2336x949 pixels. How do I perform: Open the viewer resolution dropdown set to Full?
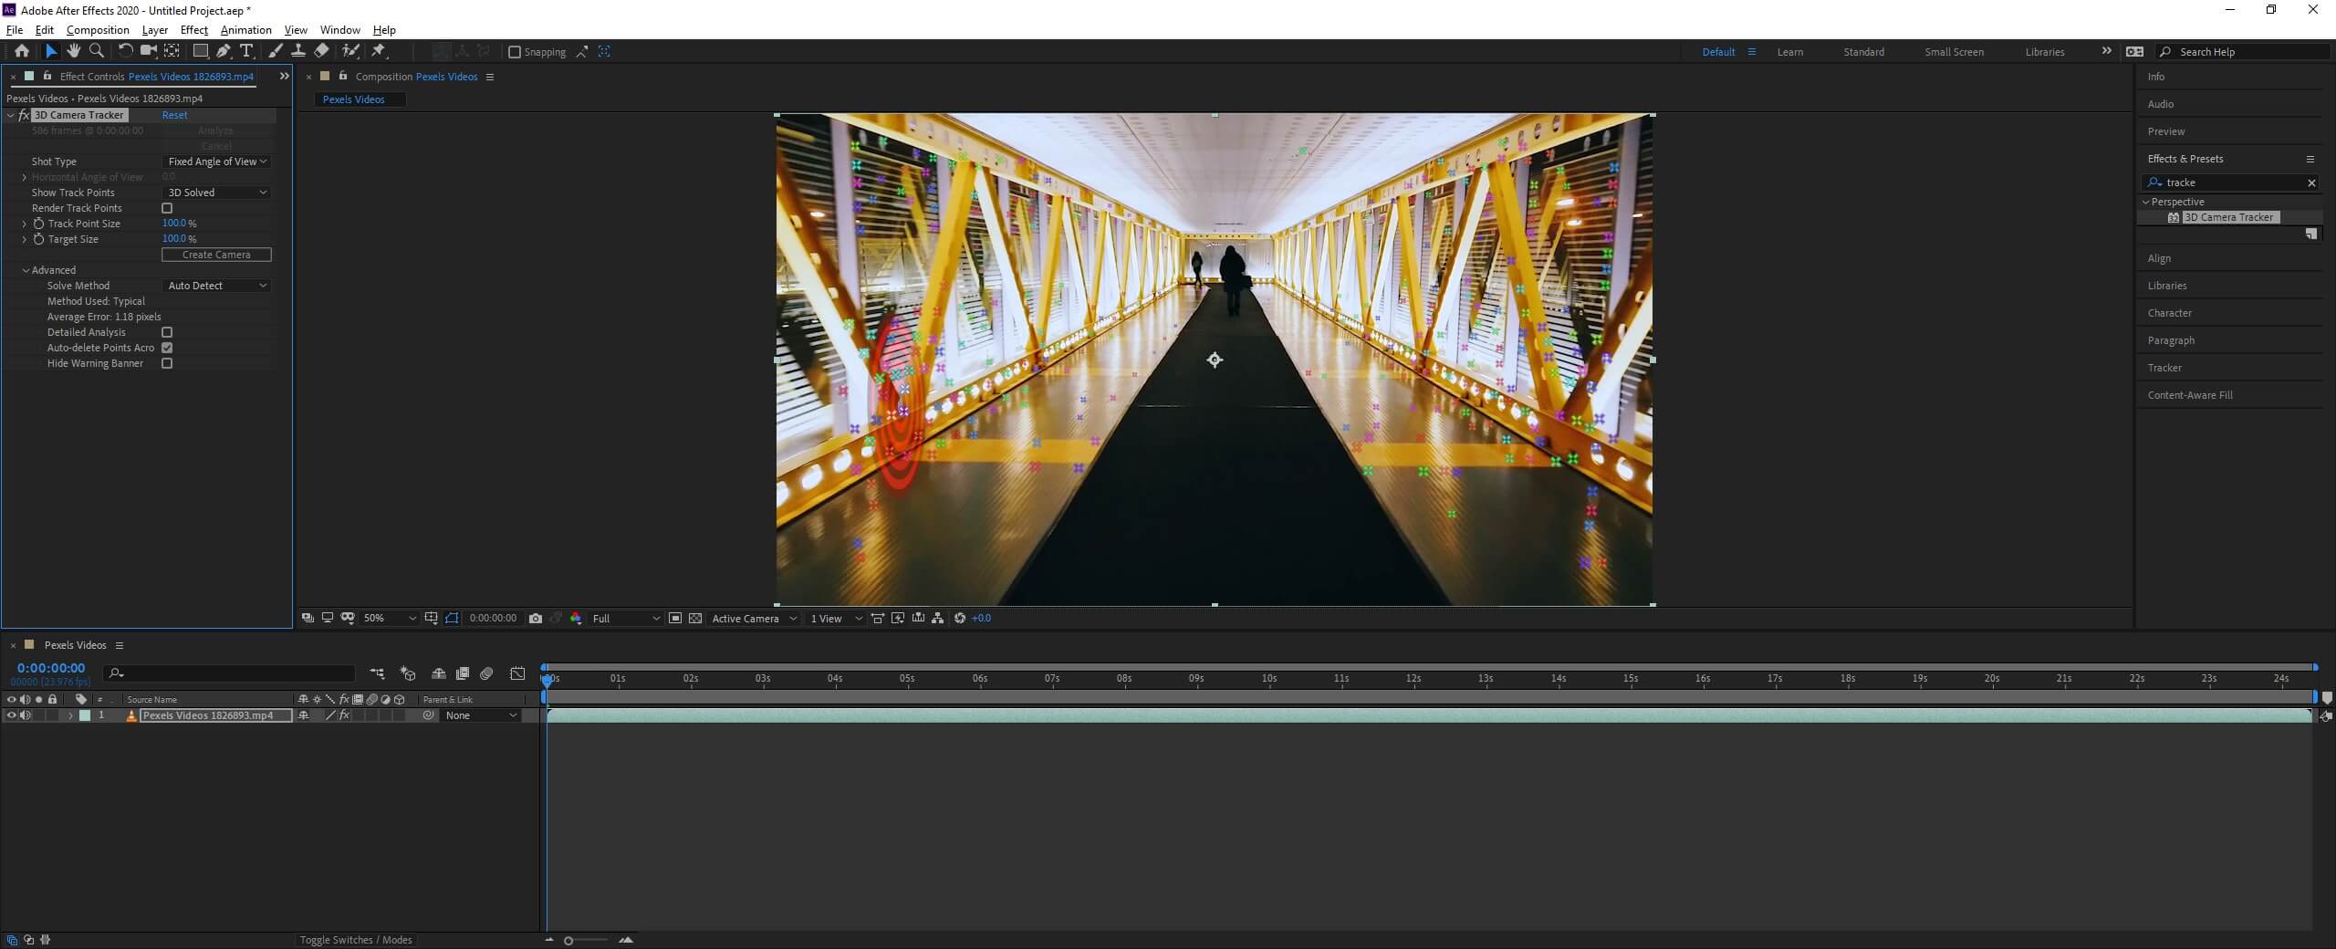point(626,619)
